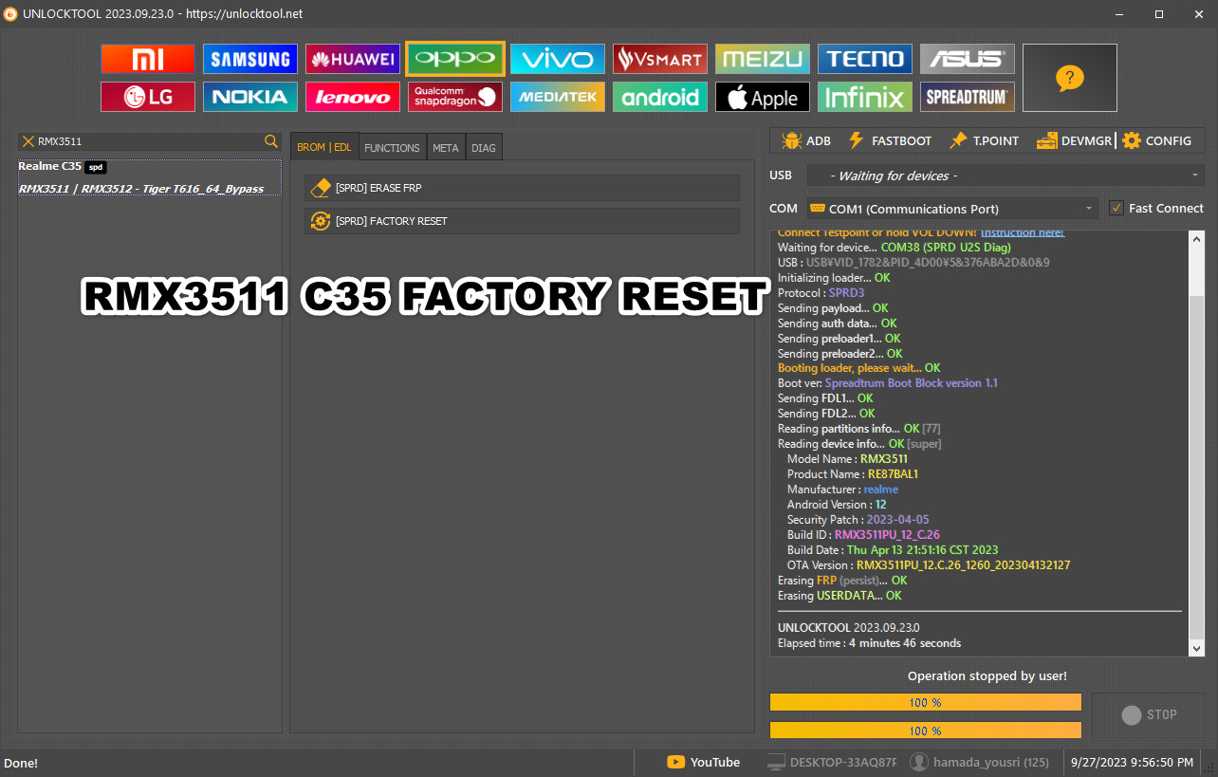Select the Spreadtrum chipset tile

tap(968, 97)
